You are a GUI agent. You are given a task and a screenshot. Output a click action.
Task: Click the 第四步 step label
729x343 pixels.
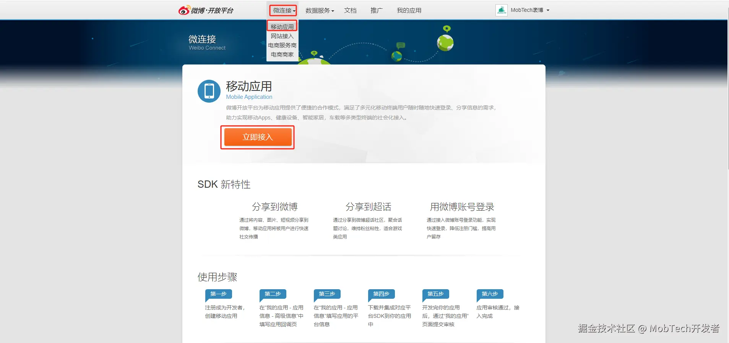click(381, 294)
